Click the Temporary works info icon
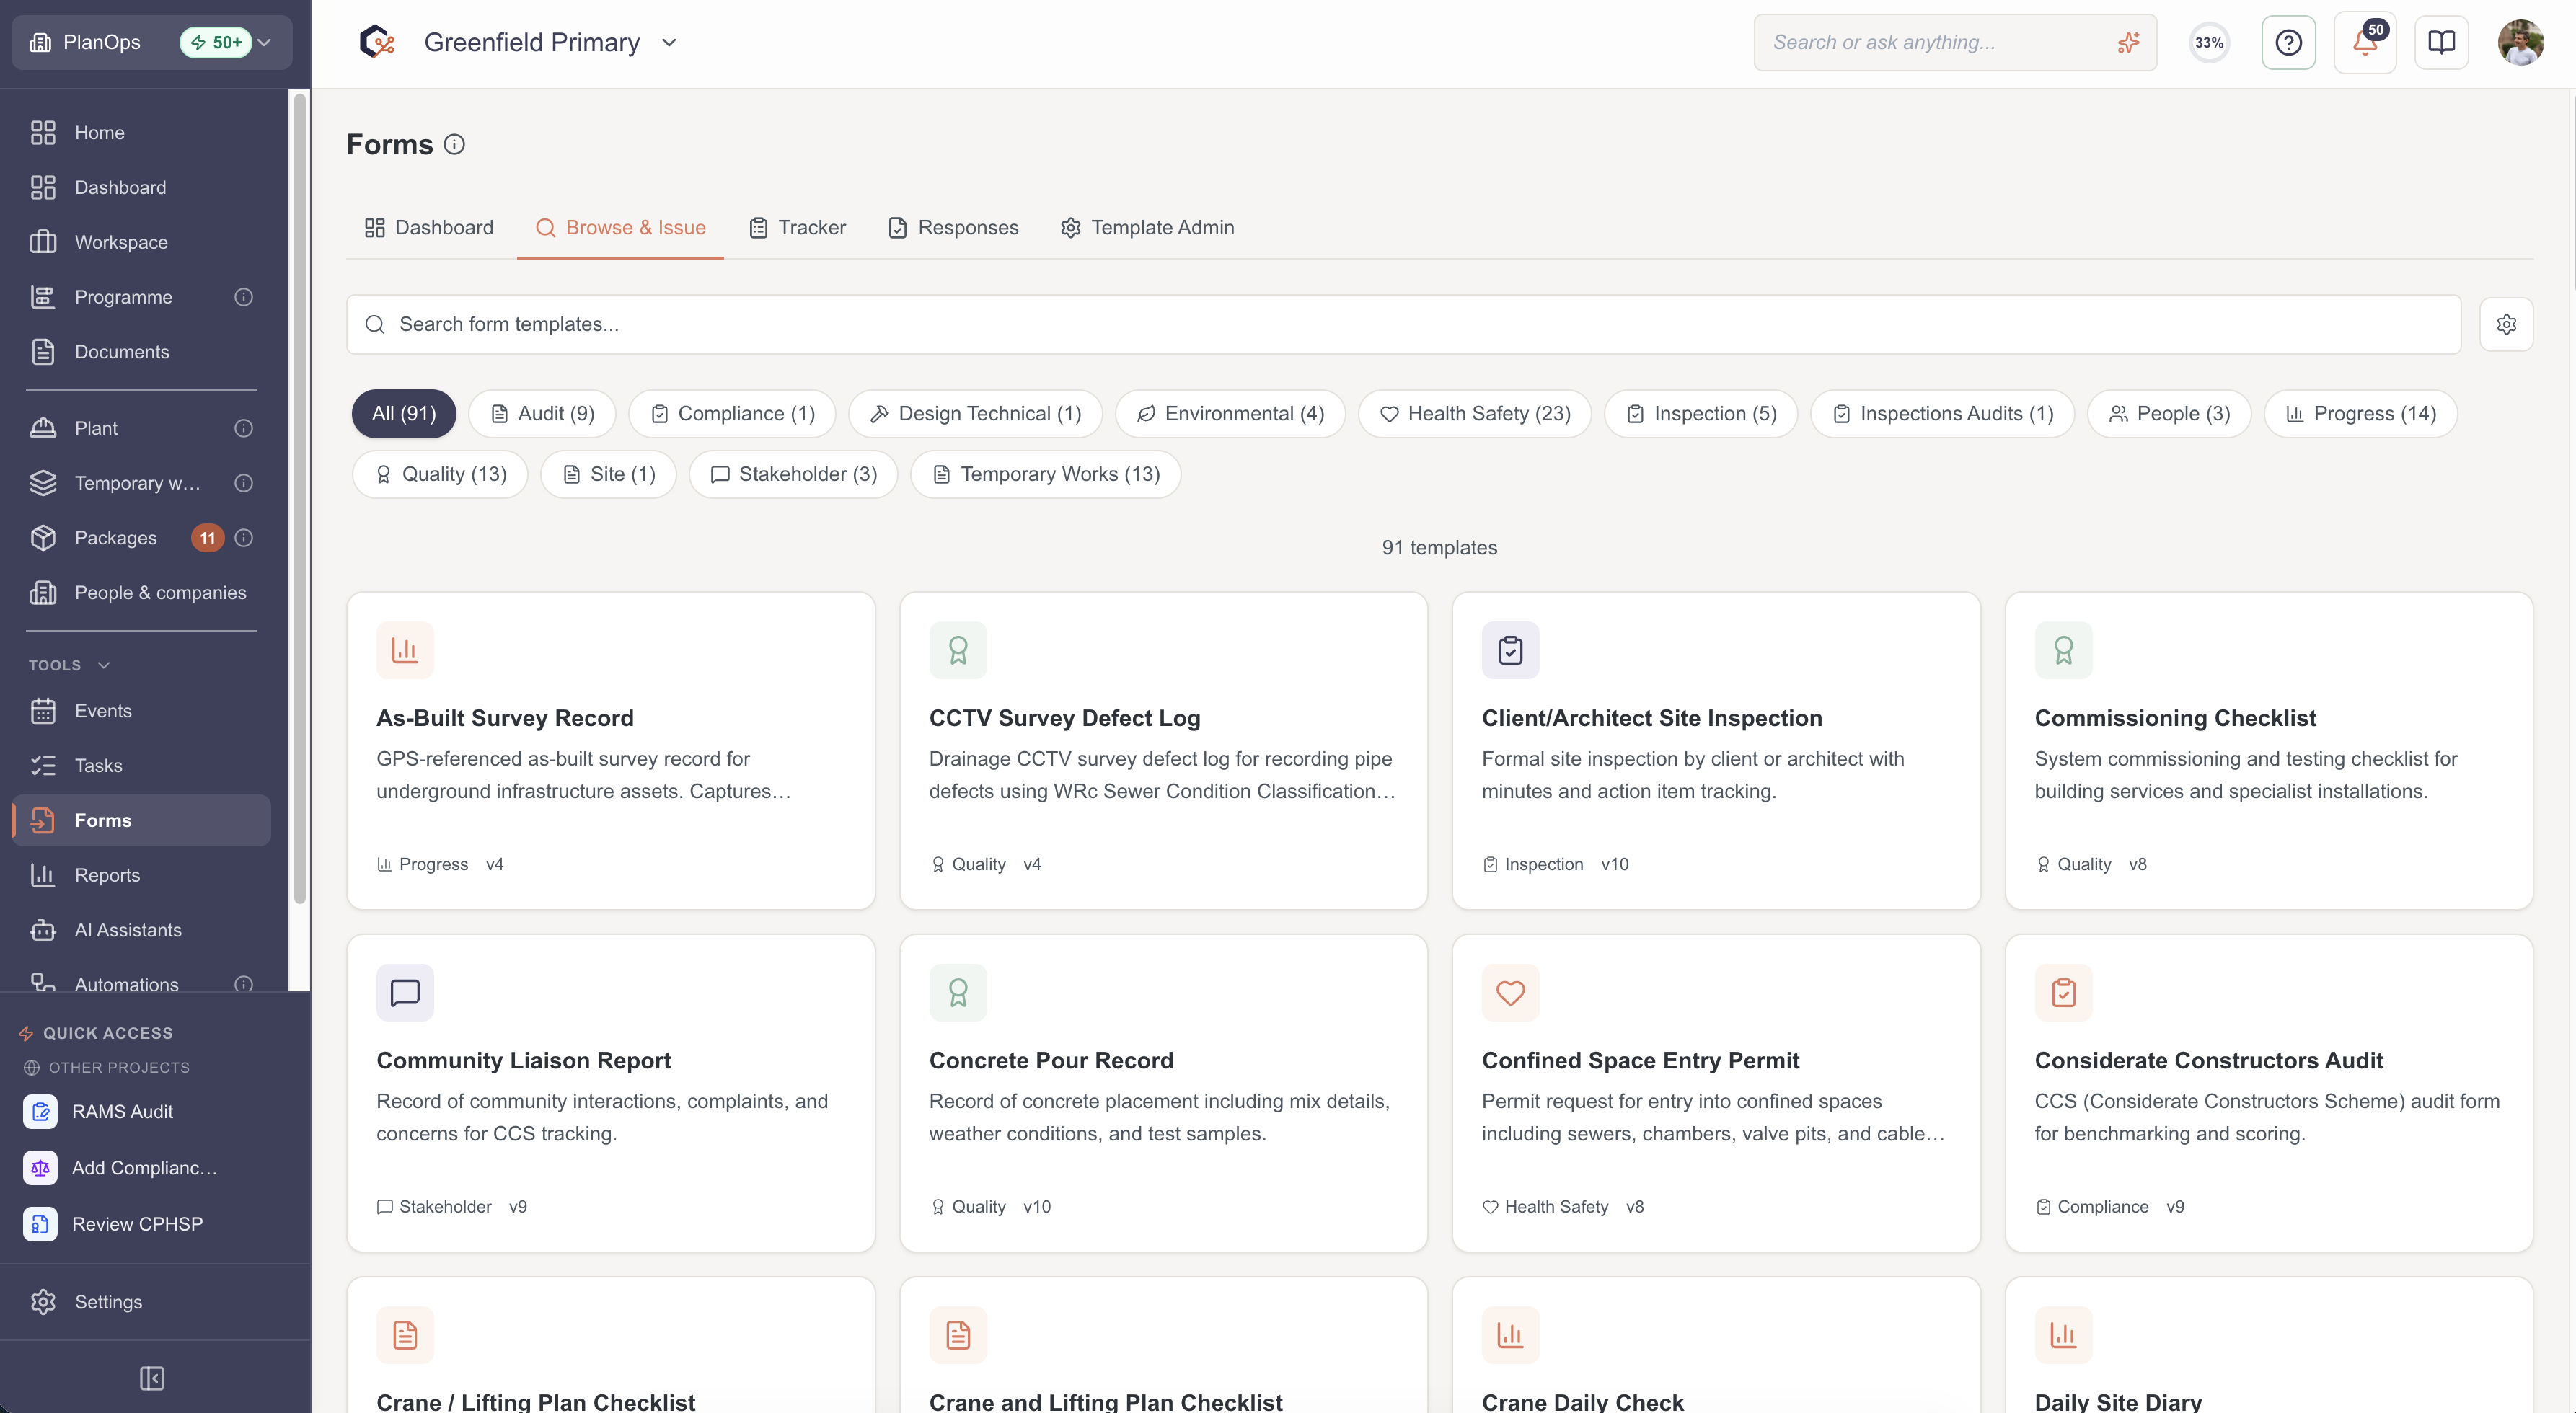This screenshot has height=1413, width=2576. [x=243, y=483]
